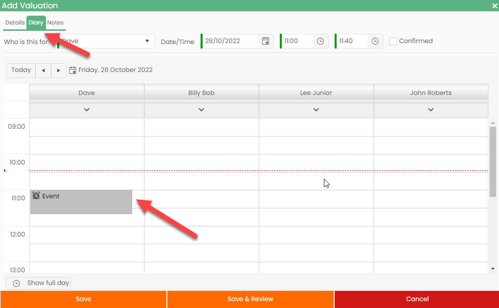499x308 pixels.
Task: Open the Notes tab
Action: pyautogui.click(x=55, y=23)
